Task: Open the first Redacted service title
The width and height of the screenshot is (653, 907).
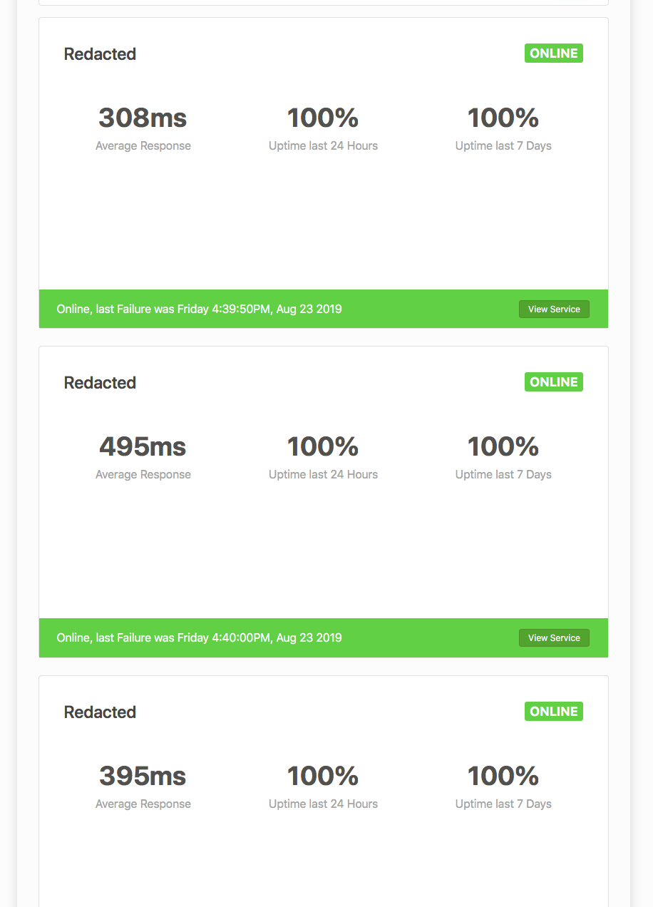Action: click(x=100, y=53)
